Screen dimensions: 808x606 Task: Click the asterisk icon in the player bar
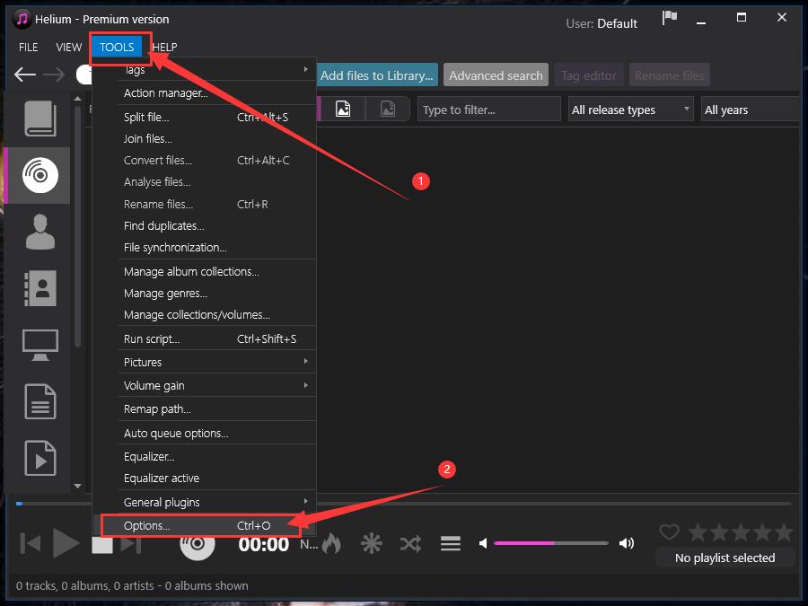click(x=371, y=544)
